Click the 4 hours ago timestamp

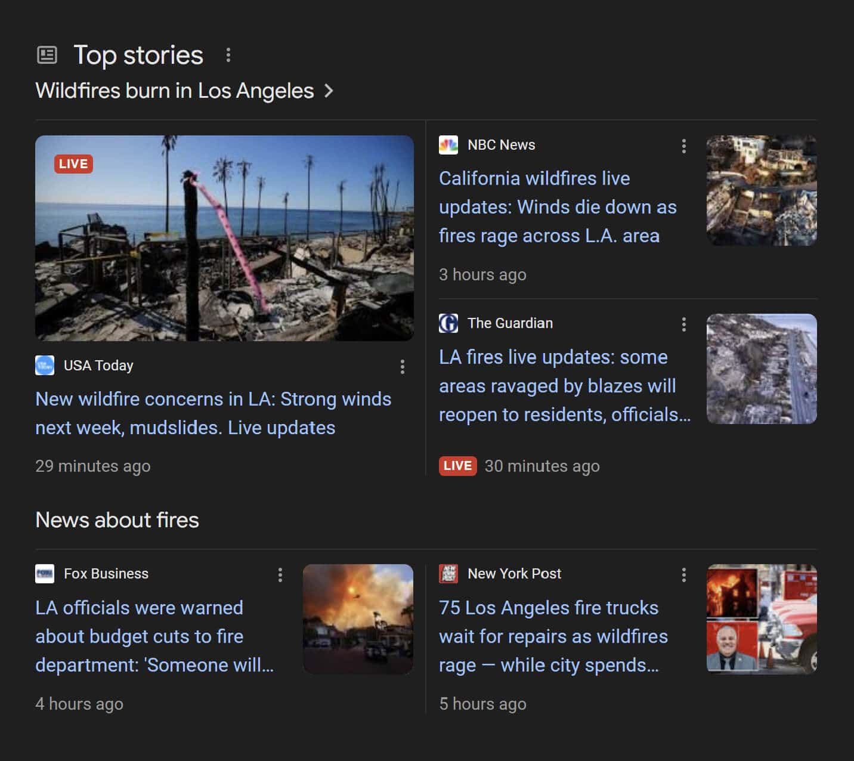(x=79, y=704)
